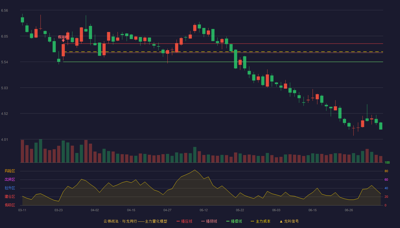Click the pink dotted icon beside 强弱线
This screenshot has height=228, width=400.
click(203, 221)
